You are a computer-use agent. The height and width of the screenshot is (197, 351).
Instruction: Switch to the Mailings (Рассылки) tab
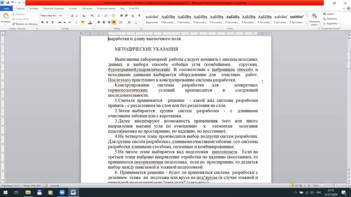(x=87, y=9)
